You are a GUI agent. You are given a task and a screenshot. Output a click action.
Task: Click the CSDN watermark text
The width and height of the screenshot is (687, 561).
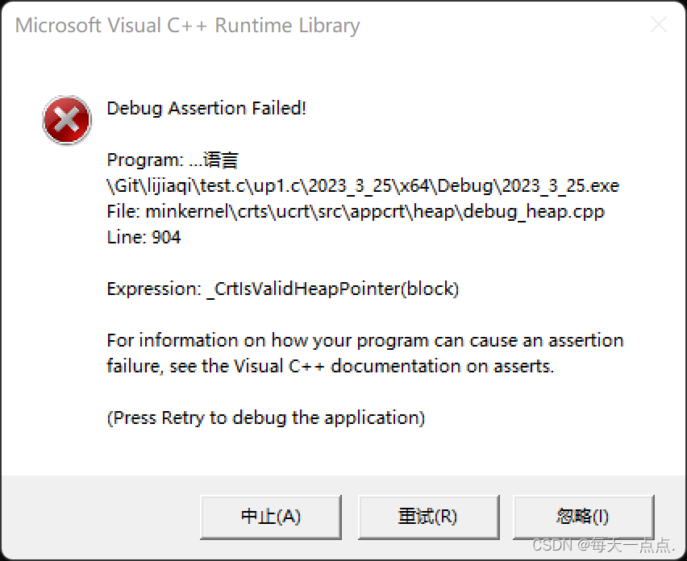603,545
